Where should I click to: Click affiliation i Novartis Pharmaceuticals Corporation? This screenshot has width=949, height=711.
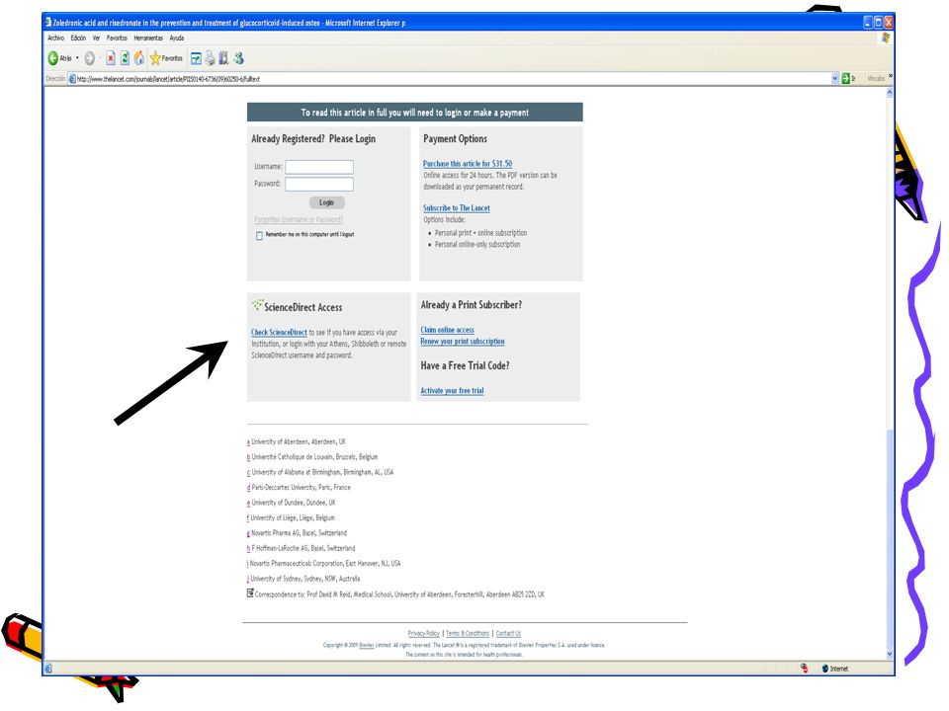click(247, 564)
